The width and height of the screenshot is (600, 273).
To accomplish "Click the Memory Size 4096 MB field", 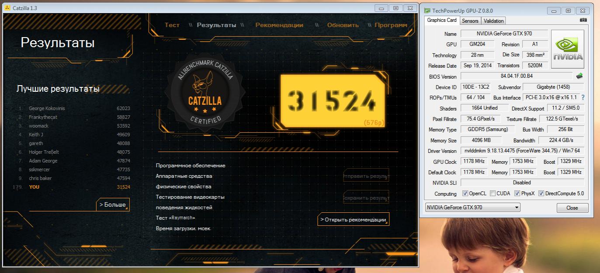I will click(x=482, y=140).
